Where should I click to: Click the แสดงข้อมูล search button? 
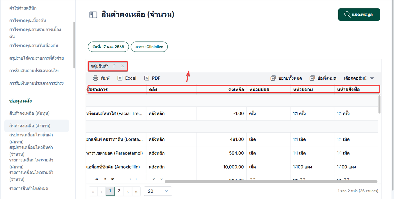tap(359, 15)
